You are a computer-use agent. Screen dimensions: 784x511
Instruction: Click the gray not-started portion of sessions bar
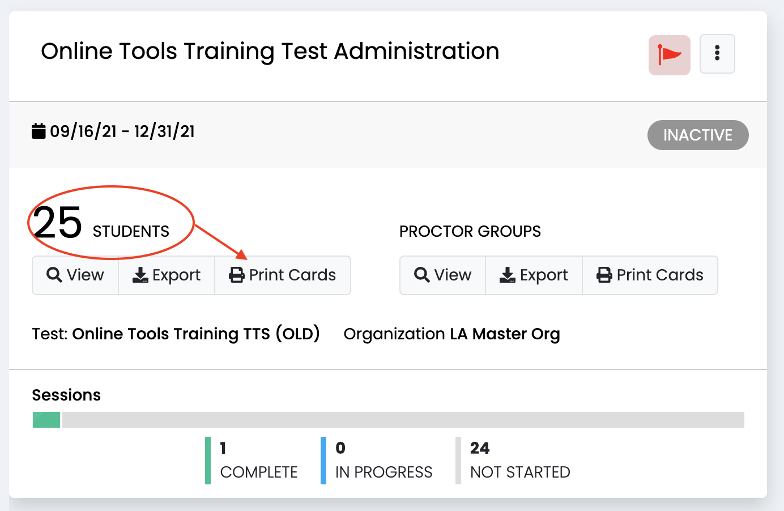[403, 420]
